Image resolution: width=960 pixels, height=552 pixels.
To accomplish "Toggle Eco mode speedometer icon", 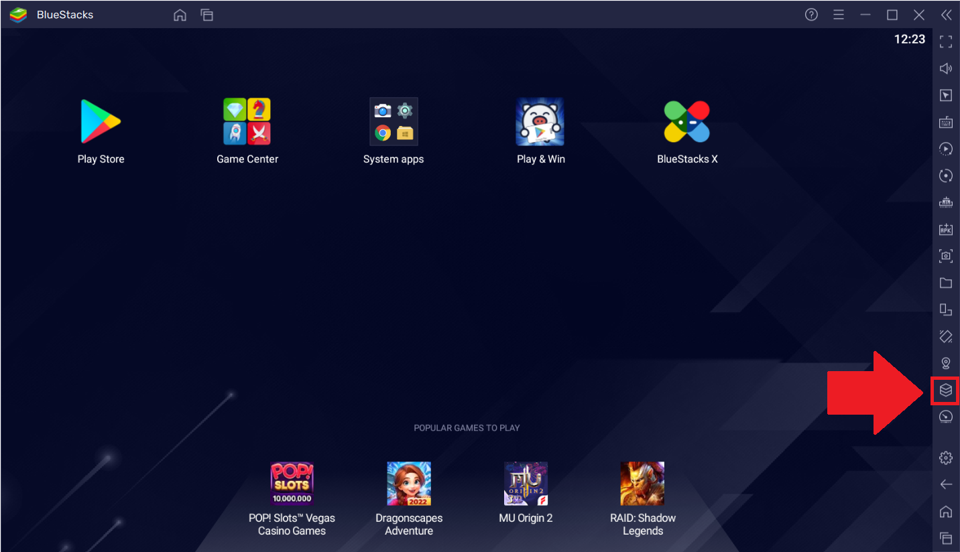I will coord(946,417).
